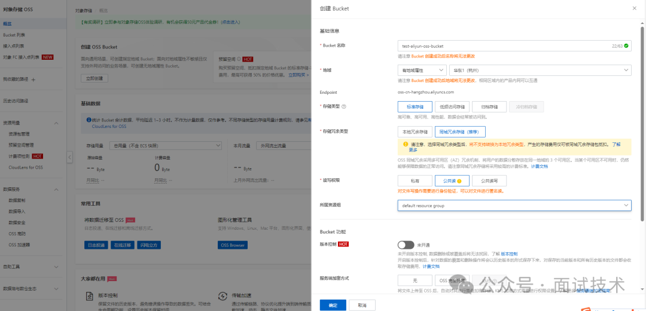The height and width of the screenshot is (311, 646).
Task: Click the 取消 cancel button
Action: click(x=362, y=305)
